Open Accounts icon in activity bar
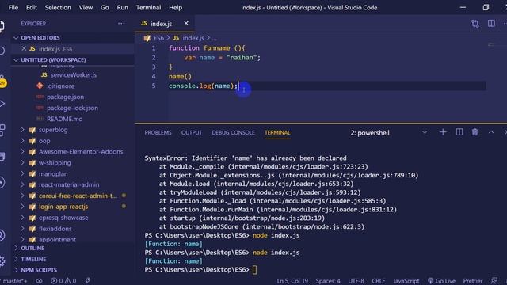 2,235
